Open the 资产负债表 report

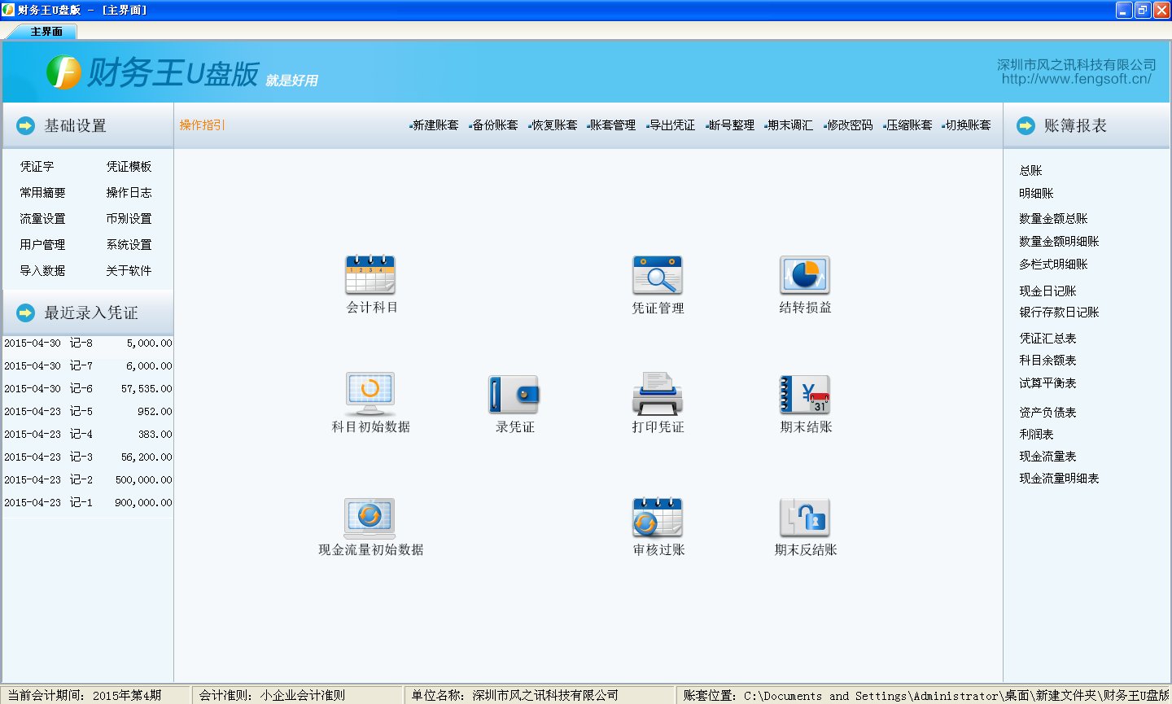[x=1047, y=413]
